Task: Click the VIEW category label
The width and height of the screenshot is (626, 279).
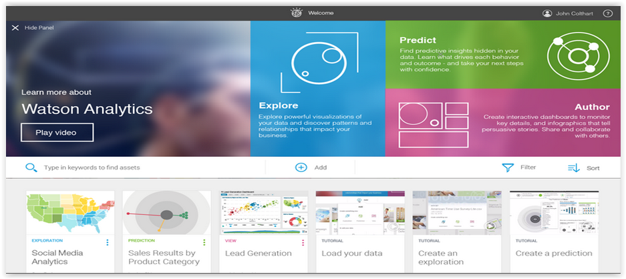Action: pos(230,241)
